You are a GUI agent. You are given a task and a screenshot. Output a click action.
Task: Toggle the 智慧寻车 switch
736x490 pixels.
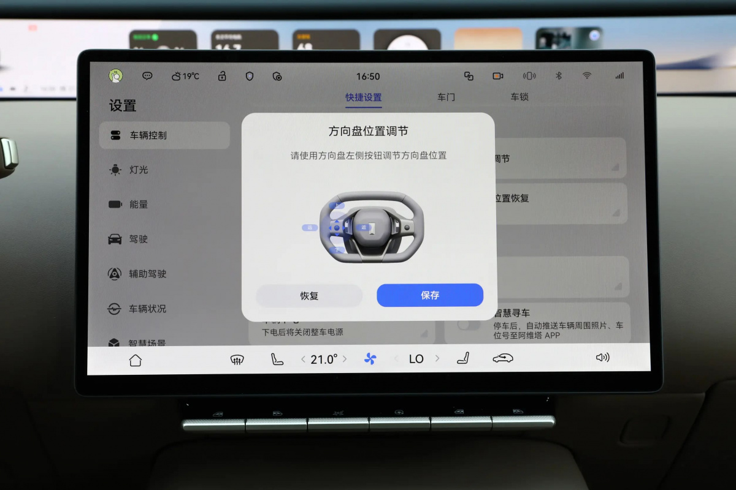[x=469, y=325]
